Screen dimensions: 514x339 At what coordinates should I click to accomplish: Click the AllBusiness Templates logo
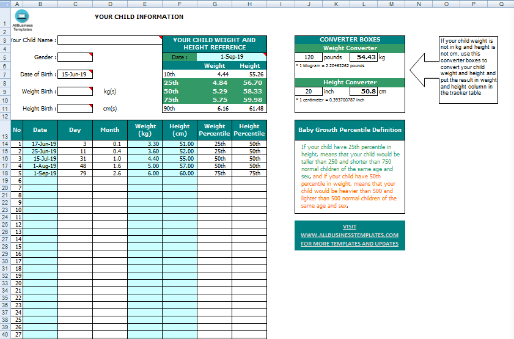[23, 20]
